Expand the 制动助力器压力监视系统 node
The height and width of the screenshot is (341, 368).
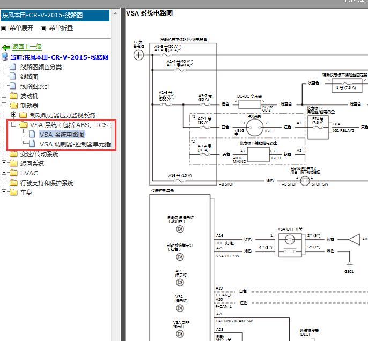13,114
